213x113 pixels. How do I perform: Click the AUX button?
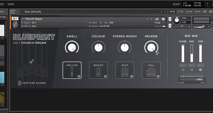[211, 12]
